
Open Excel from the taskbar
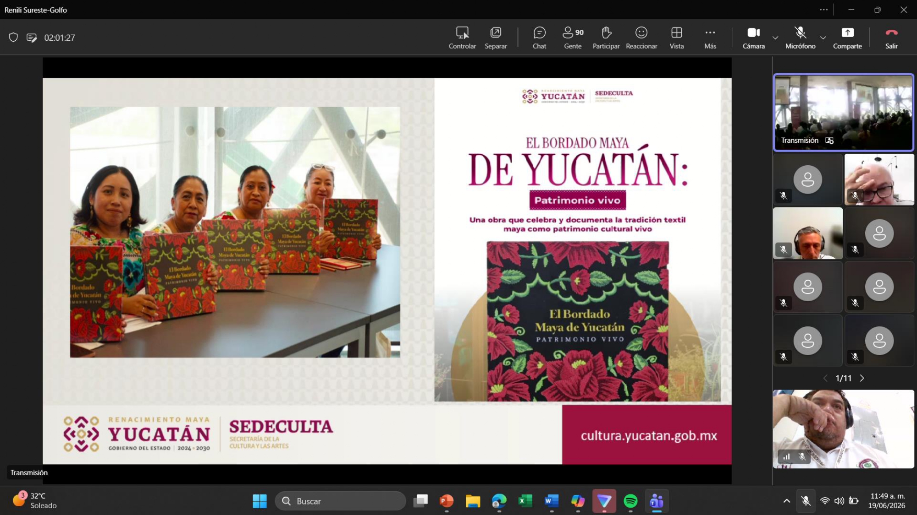[x=525, y=501]
